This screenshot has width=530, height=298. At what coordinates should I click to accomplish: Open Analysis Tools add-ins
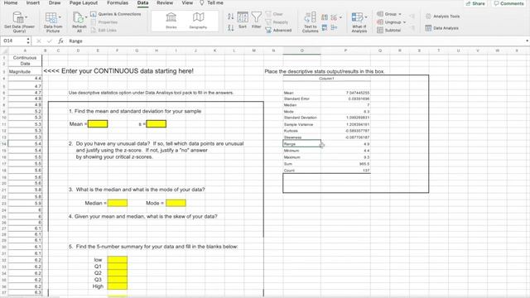pos(443,17)
